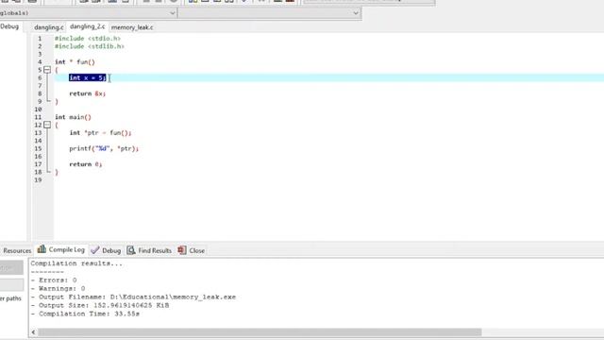Click the line number 19 in gutter
The width and height of the screenshot is (604, 340).
click(38, 180)
